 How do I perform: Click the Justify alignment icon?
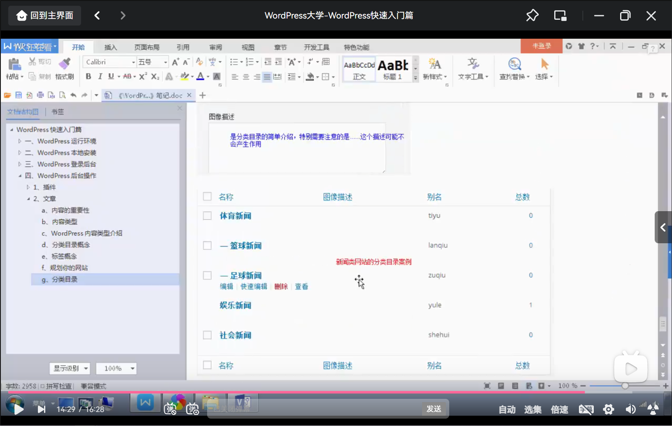(x=267, y=77)
